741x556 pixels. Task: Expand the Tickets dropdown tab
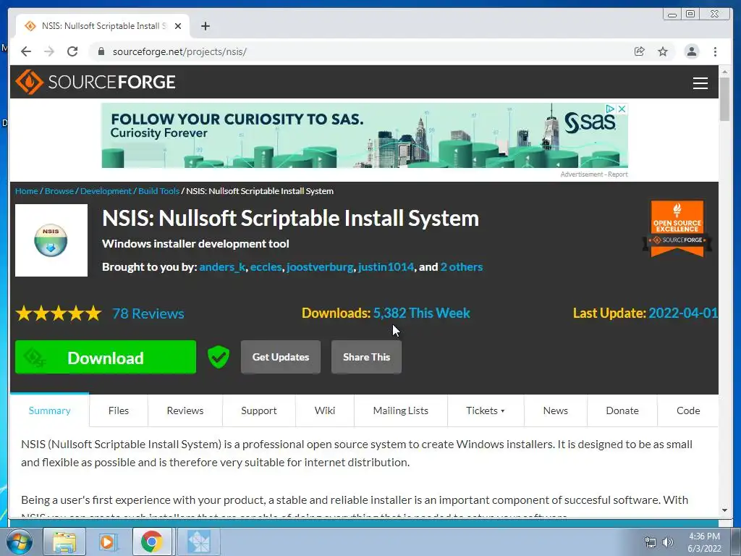[486, 410]
